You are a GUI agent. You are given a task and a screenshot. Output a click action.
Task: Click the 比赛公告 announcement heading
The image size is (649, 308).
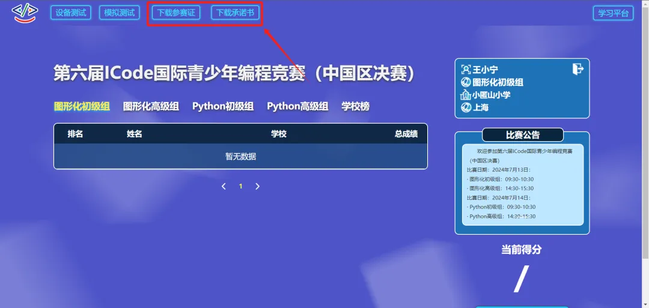523,134
